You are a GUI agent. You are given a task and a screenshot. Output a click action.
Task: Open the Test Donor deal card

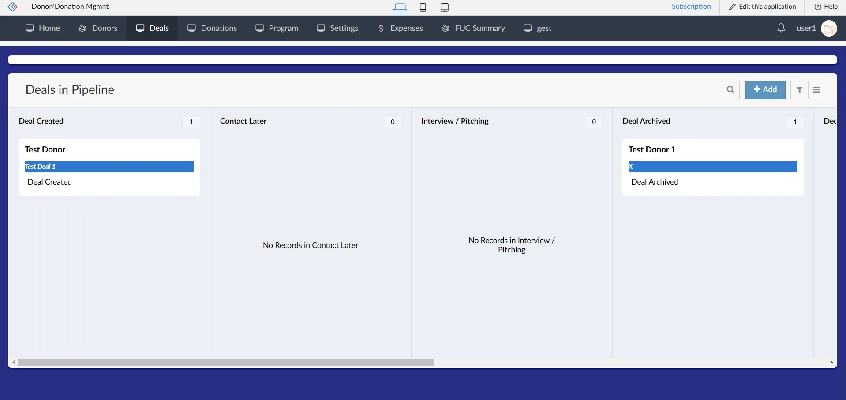pyautogui.click(x=109, y=167)
